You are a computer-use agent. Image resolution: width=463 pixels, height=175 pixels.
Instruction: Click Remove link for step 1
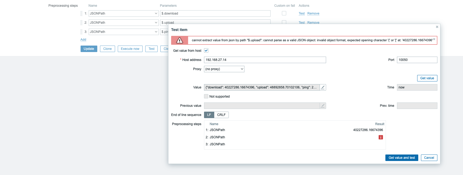coord(313,13)
